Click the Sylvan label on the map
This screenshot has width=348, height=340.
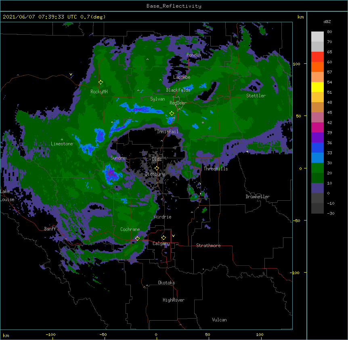tap(157, 99)
